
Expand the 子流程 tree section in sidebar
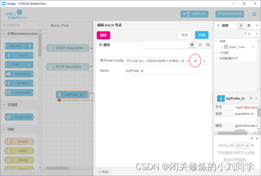point(216,53)
